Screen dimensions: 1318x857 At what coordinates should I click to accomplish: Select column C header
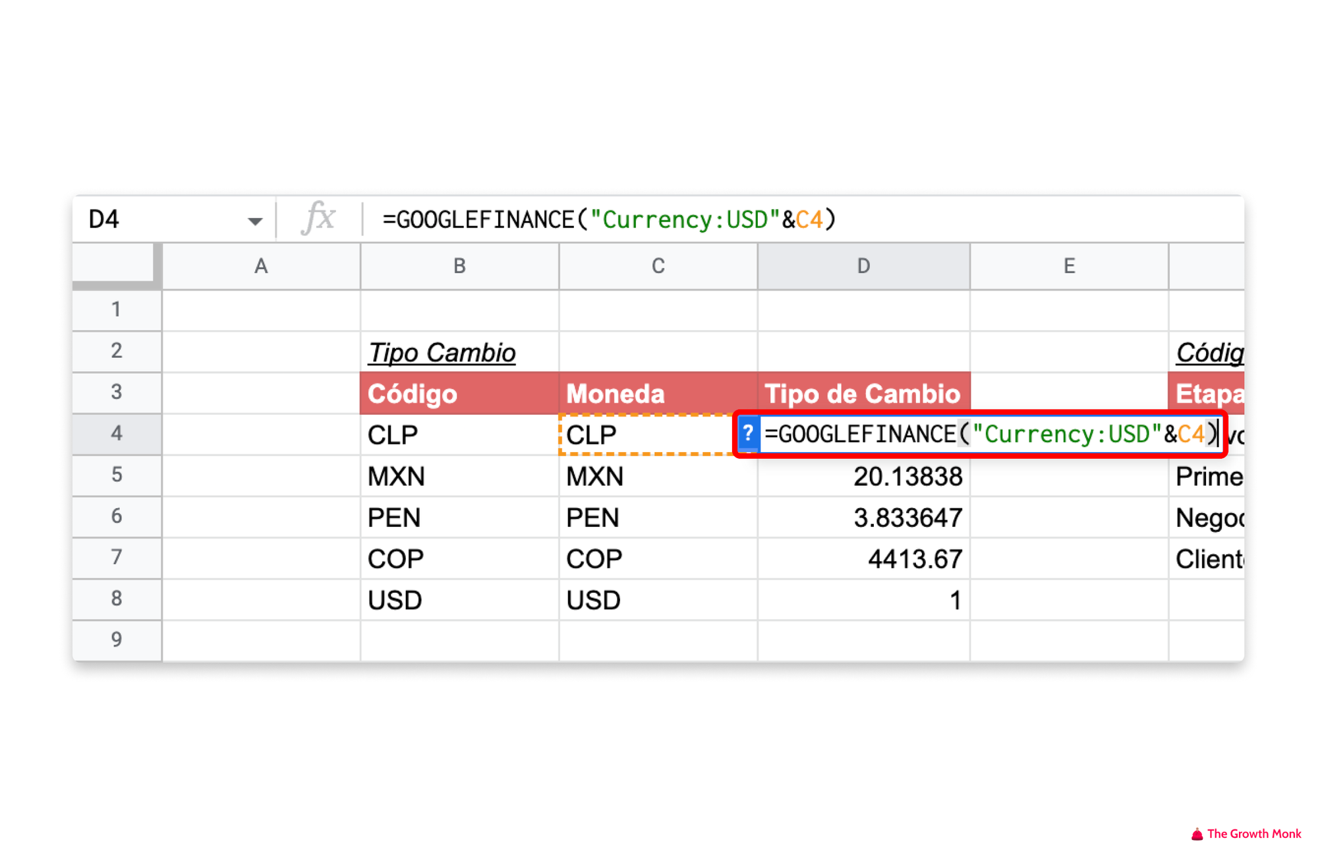coord(658,266)
